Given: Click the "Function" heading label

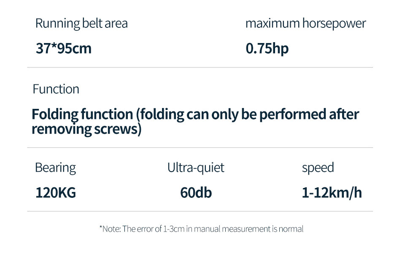Looking at the screenshot, I should [56, 89].
